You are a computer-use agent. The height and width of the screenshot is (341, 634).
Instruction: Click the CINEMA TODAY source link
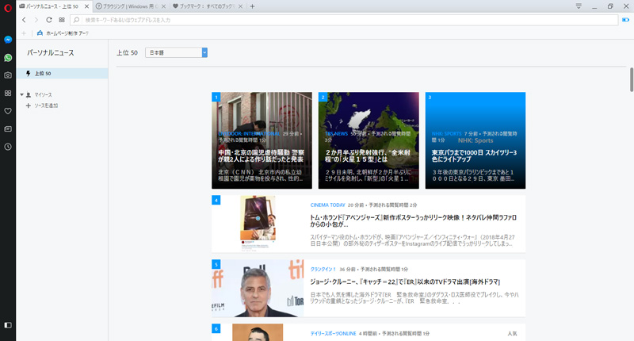[327, 205]
